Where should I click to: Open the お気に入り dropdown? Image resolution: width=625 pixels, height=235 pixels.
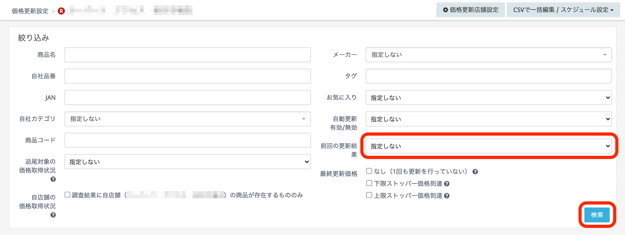488,98
